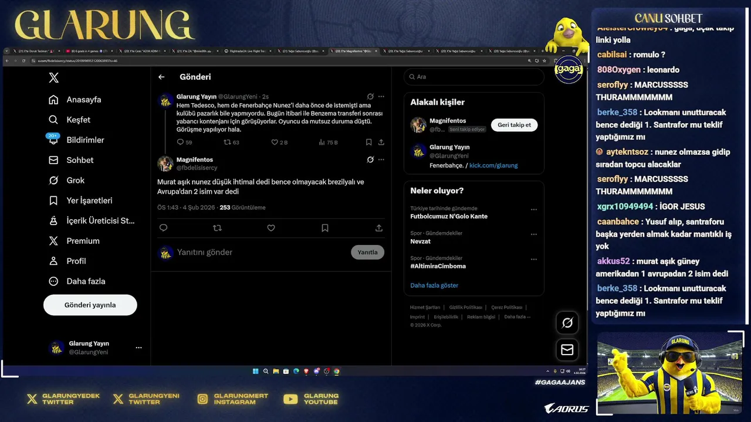Open floating Grok button at bottom right
Image resolution: width=751 pixels, height=422 pixels.
pyautogui.click(x=567, y=322)
